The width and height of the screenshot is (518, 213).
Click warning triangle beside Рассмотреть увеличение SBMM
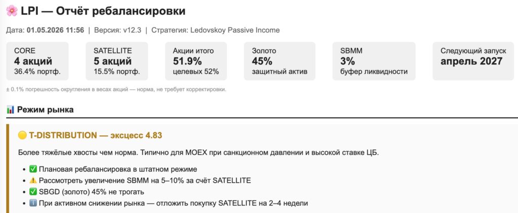coord(33,180)
